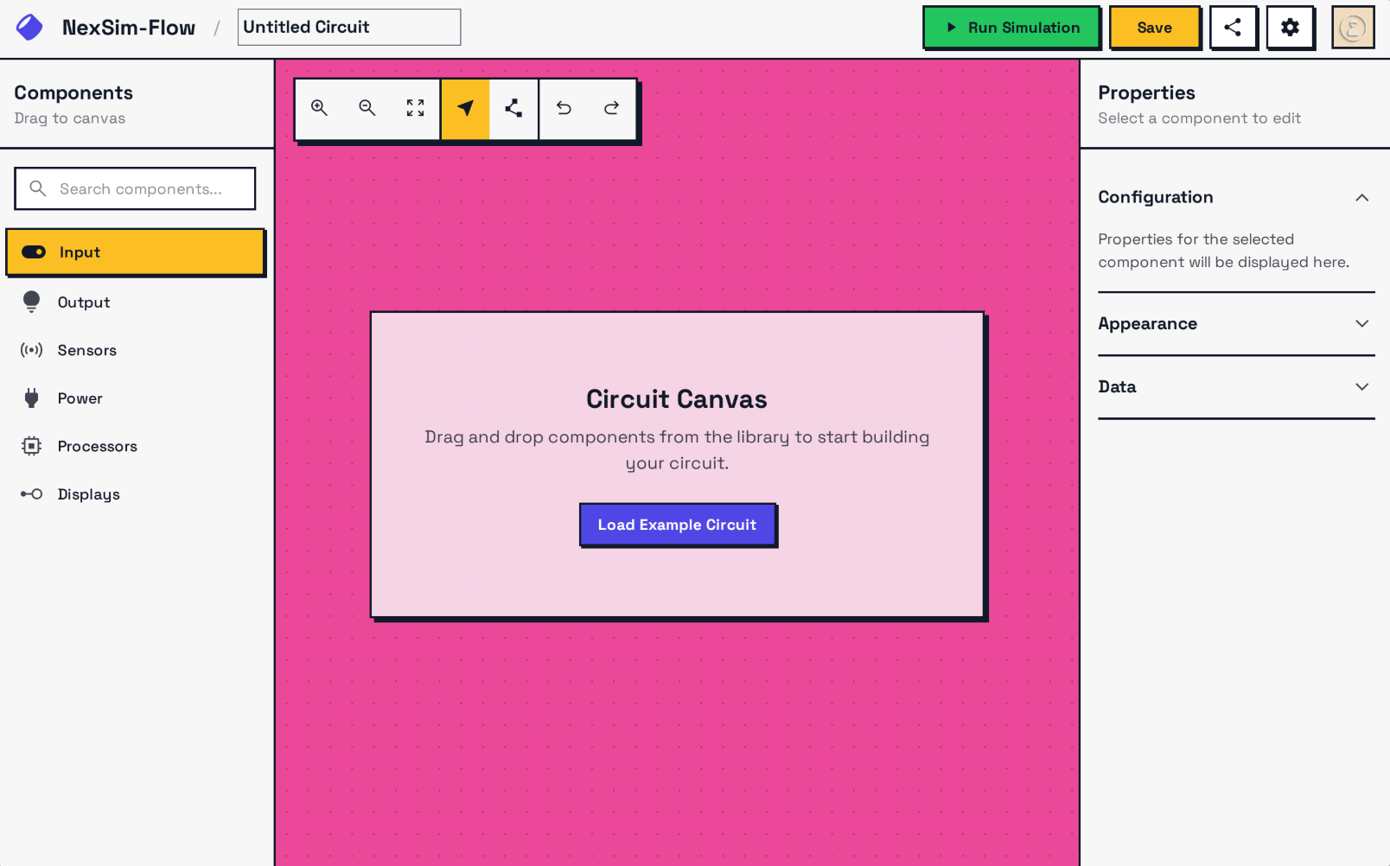
Task: Undo the last canvas action
Action: 564,108
